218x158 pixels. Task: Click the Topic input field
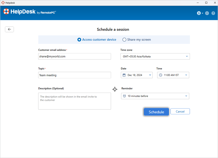tap(74, 75)
